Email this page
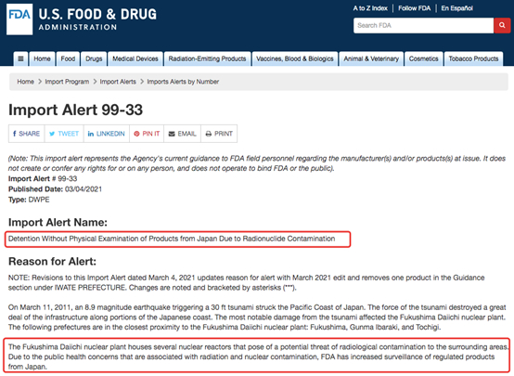The width and height of the screenshot is (514, 376). click(x=182, y=134)
